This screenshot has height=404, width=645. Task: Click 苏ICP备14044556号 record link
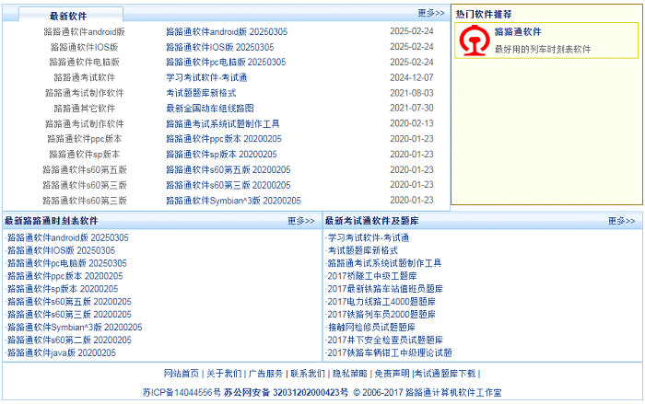tap(182, 392)
